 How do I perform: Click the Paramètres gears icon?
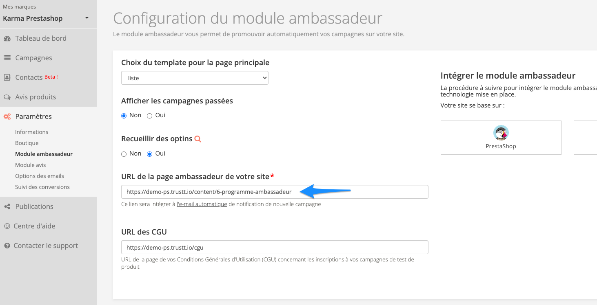7,117
